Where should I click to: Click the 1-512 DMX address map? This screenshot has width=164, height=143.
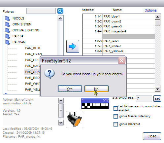pyautogui.click(x=95, y=103)
